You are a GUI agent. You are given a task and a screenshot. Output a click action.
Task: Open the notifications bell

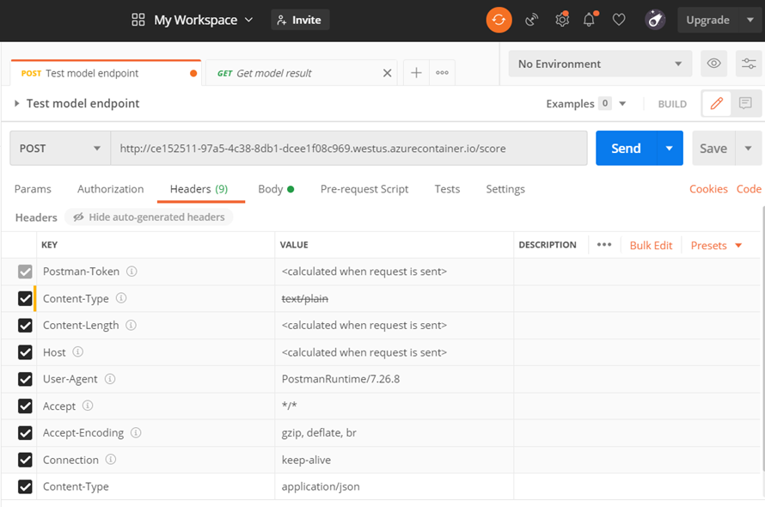[590, 20]
